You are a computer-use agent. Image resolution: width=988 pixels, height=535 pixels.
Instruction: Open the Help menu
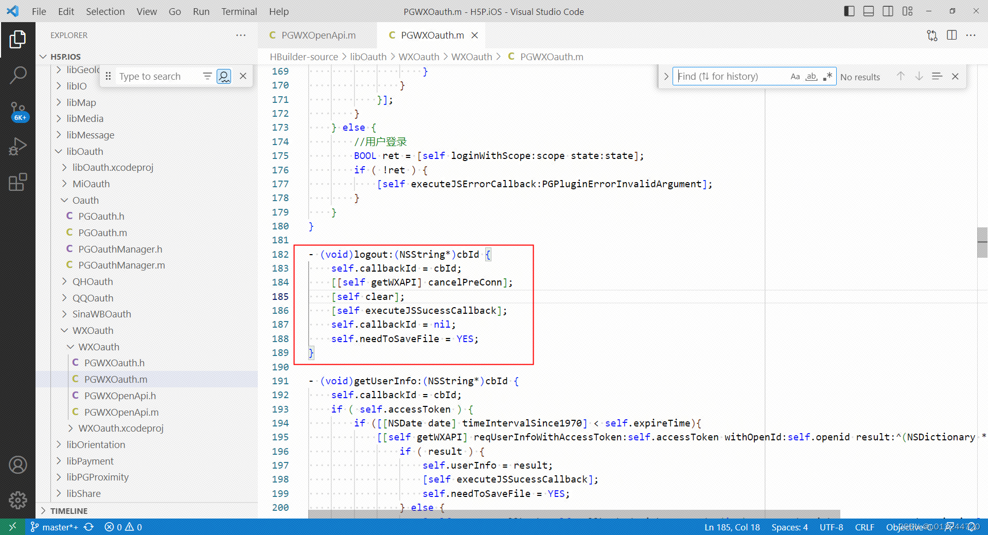pos(278,11)
